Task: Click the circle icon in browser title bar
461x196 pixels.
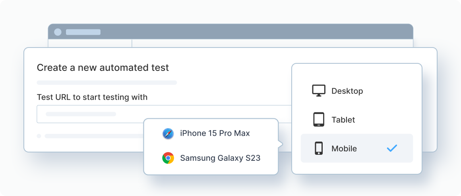Action: (58, 32)
